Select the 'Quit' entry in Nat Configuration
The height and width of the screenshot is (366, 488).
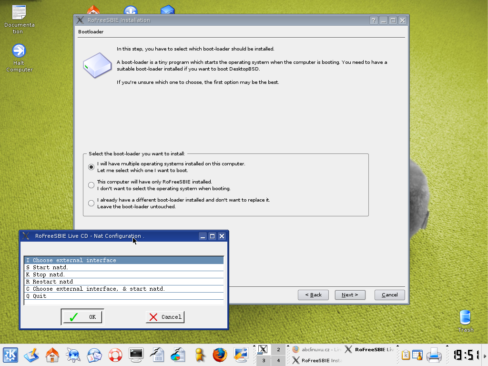(x=124, y=296)
